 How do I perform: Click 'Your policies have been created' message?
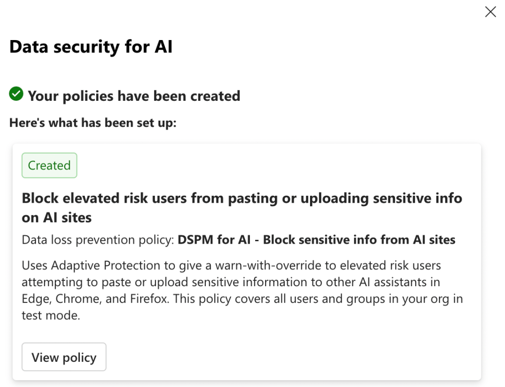click(134, 96)
